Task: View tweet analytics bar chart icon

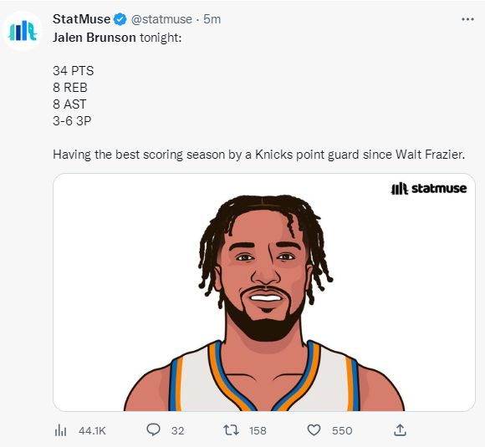Action: 60,430
